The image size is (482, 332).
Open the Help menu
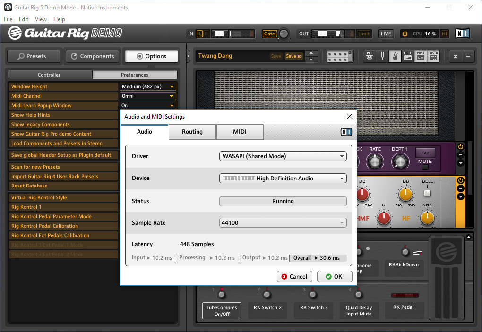59,19
